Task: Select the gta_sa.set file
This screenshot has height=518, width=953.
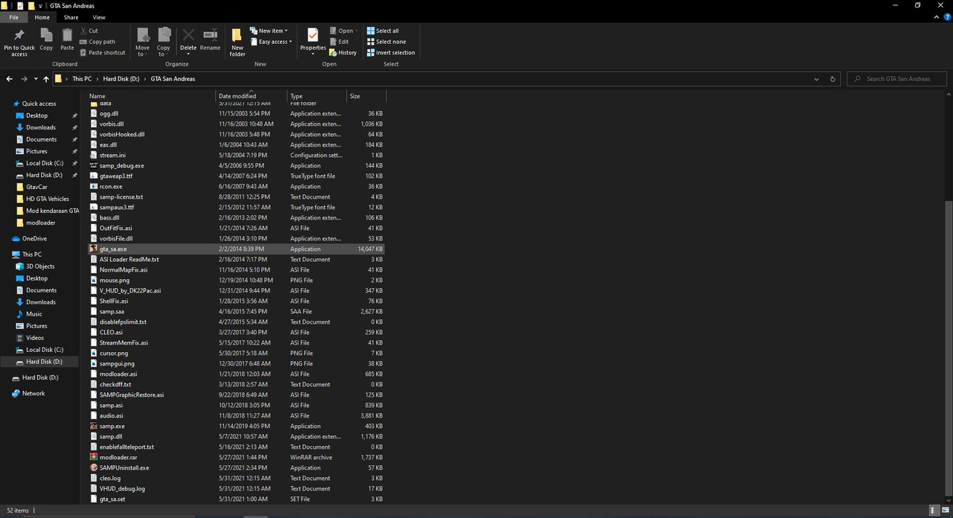Action: pos(237,499)
